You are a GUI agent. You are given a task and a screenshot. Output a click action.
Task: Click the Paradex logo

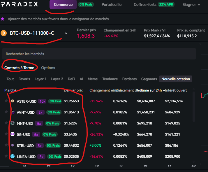pyautogui.click(x=19, y=4)
